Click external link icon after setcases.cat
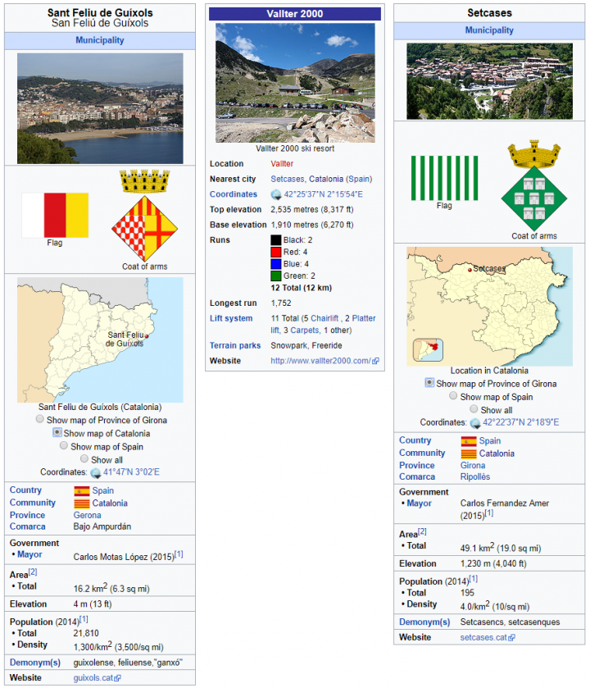Screen dimensions: 590x688 (511, 638)
